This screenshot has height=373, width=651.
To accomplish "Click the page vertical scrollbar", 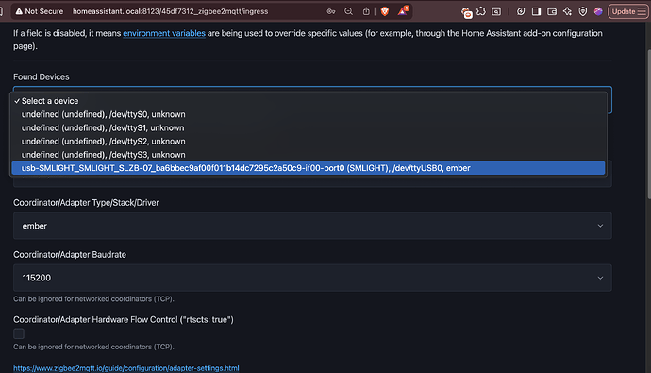I will (648, 125).
